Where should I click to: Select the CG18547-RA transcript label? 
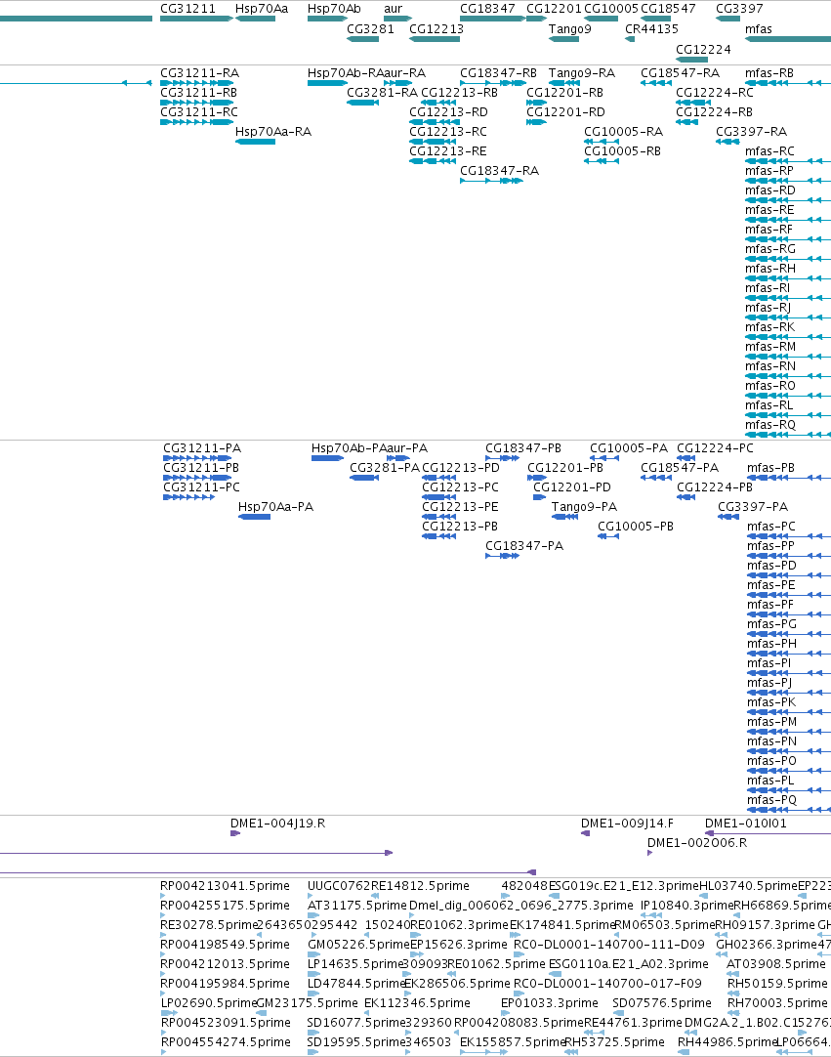[680, 73]
